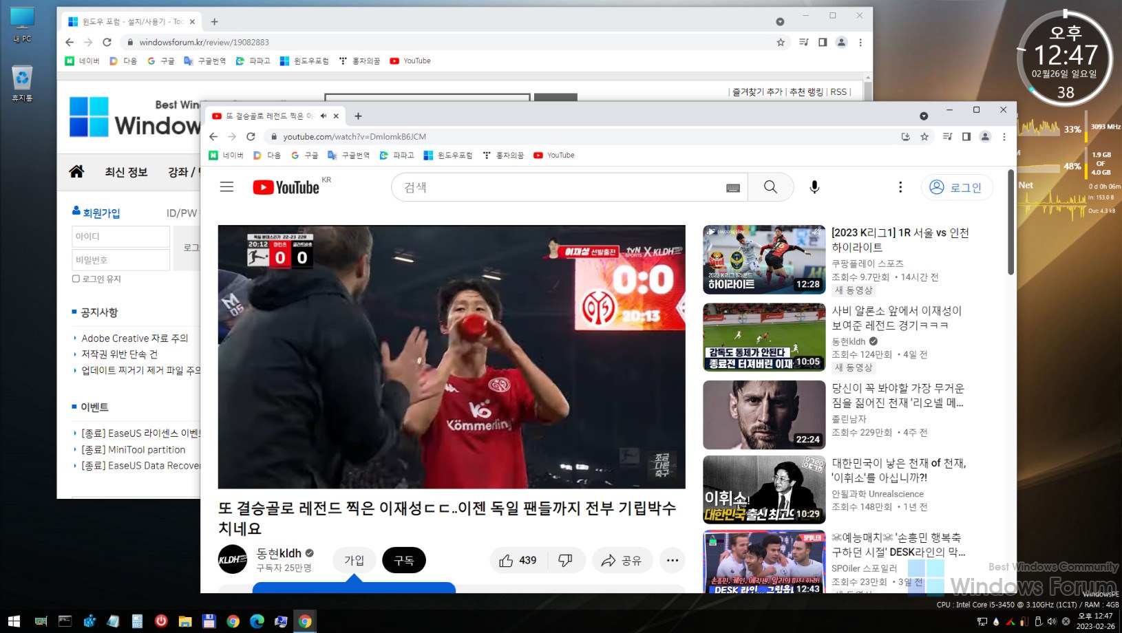Open YouTube settings three-dot menu
The height and width of the screenshot is (633, 1122).
(900, 187)
